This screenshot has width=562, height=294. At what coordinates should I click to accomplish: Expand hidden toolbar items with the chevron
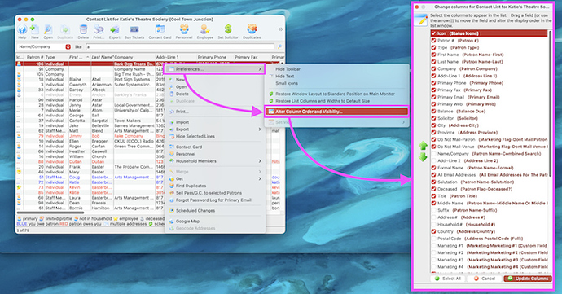[x=280, y=29]
